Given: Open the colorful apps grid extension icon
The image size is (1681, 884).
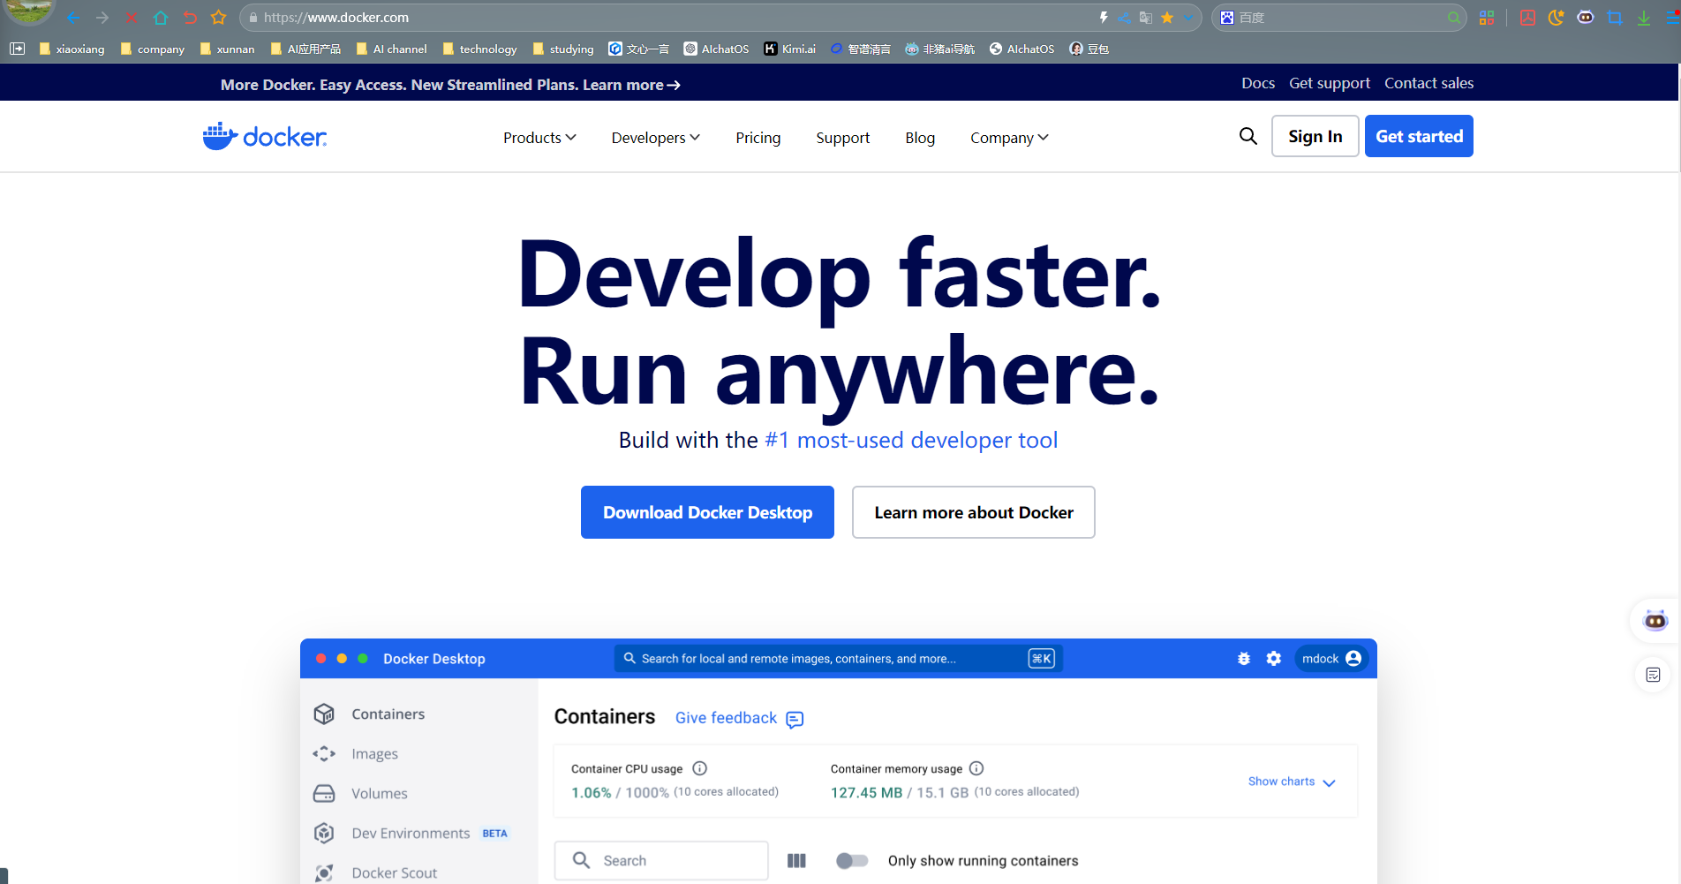Looking at the screenshot, I should [1487, 18].
